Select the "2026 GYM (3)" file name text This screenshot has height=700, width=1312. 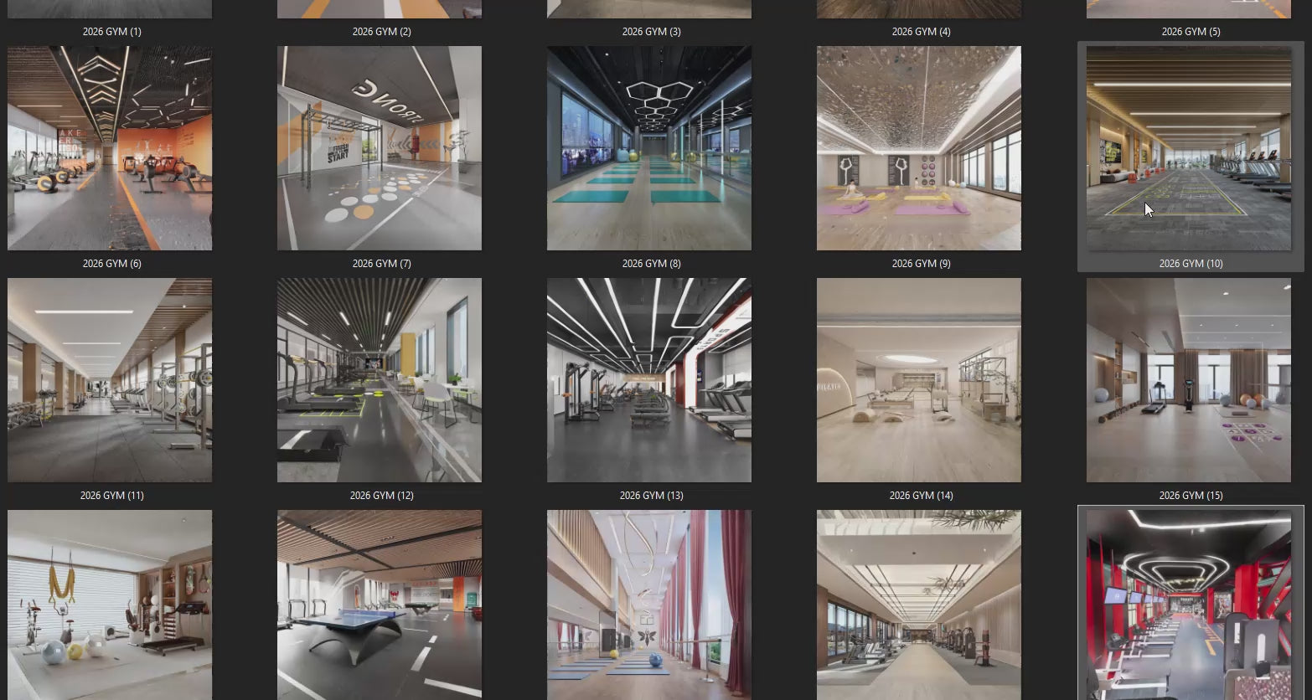[x=651, y=32]
